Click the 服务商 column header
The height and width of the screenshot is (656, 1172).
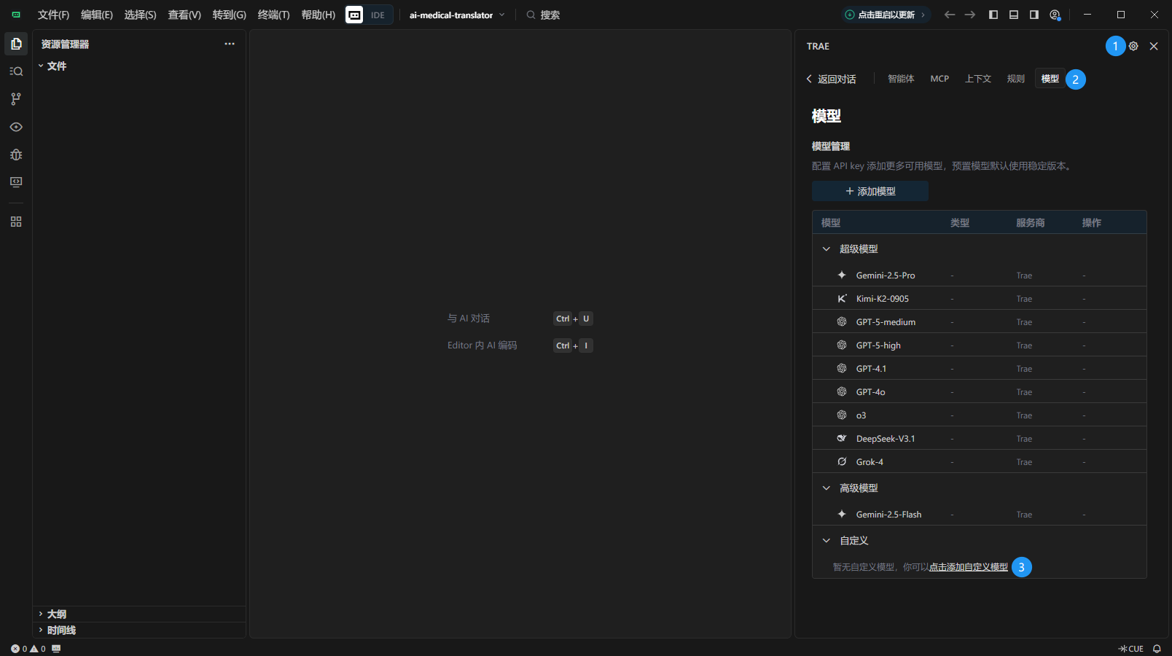pyautogui.click(x=1031, y=222)
